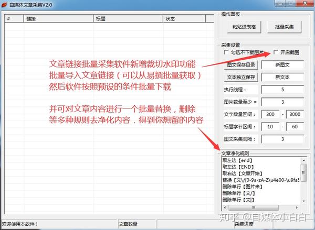Edit the title byte minimum 10 field

pyautogui.click(x=270, y=127)
